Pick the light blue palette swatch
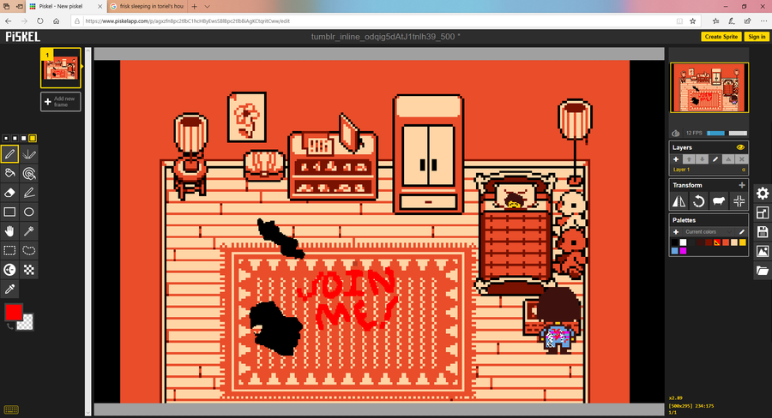This screenshot has height=418, width=772. [x=674, y=251]
